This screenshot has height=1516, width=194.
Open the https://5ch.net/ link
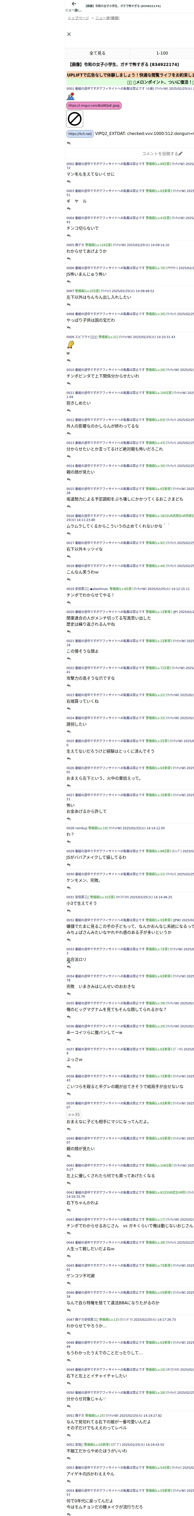click(80, 134)
